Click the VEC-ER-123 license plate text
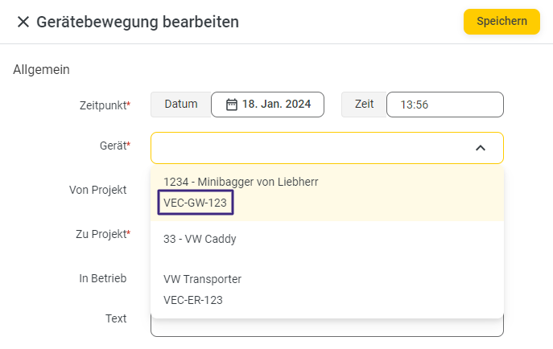The image size is (553, 349). click(193, 300)
